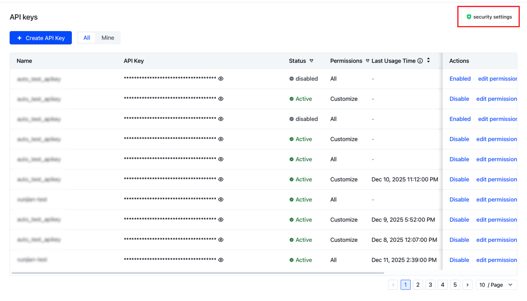Click the horizontal table scrollbar
Screen dimensions: 527x301
[198, 273]
